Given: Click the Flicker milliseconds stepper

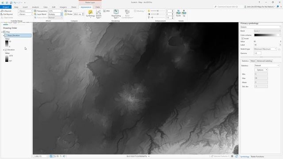Looking at the screenshot, I should (83, 14).
